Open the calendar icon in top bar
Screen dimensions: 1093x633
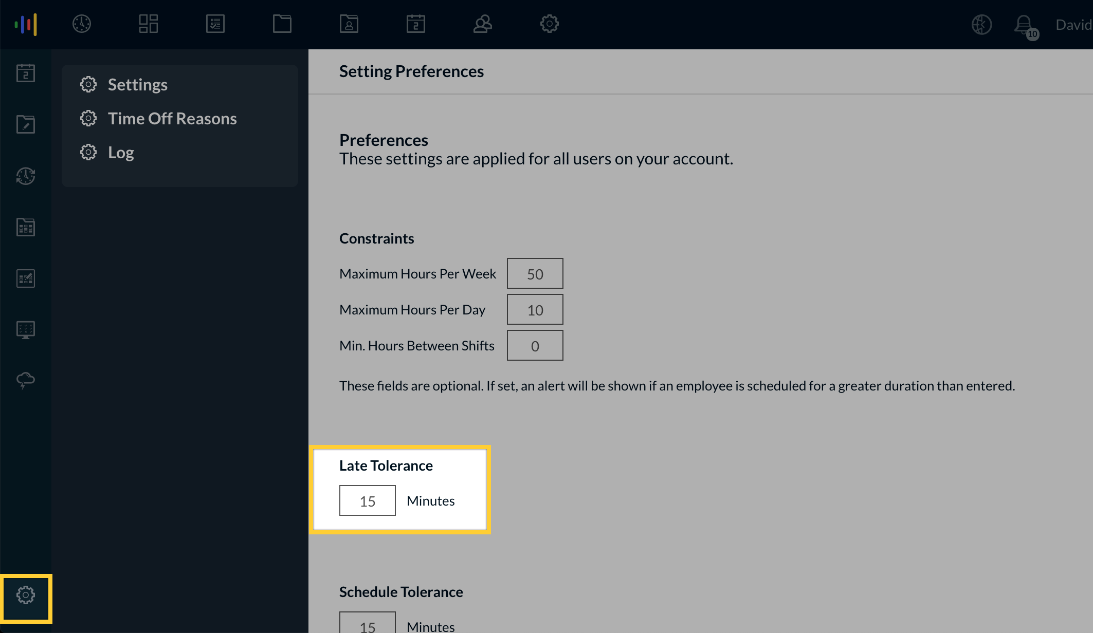point(416,24)
